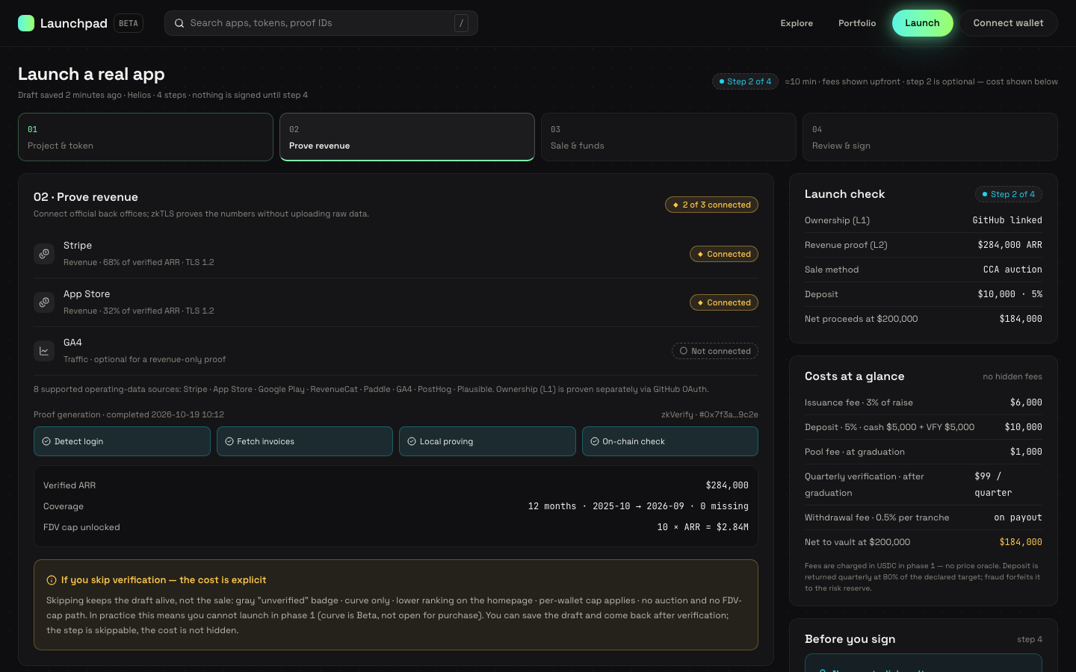Image resolution: width=1076 pixels, height=672 pixels.
Task: Open the Portfolio nav item
Action: 857,23
